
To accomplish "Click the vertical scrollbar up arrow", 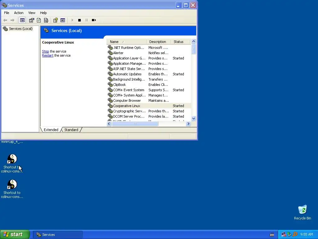I will click(193, 41).
